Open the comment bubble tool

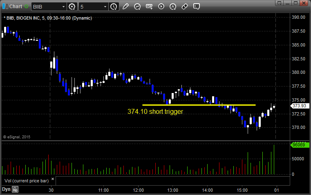click(196, 7)
